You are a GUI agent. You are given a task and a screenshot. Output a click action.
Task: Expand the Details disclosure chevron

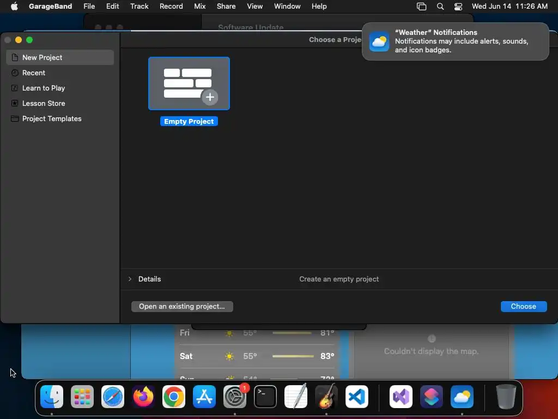click(130, 279)
